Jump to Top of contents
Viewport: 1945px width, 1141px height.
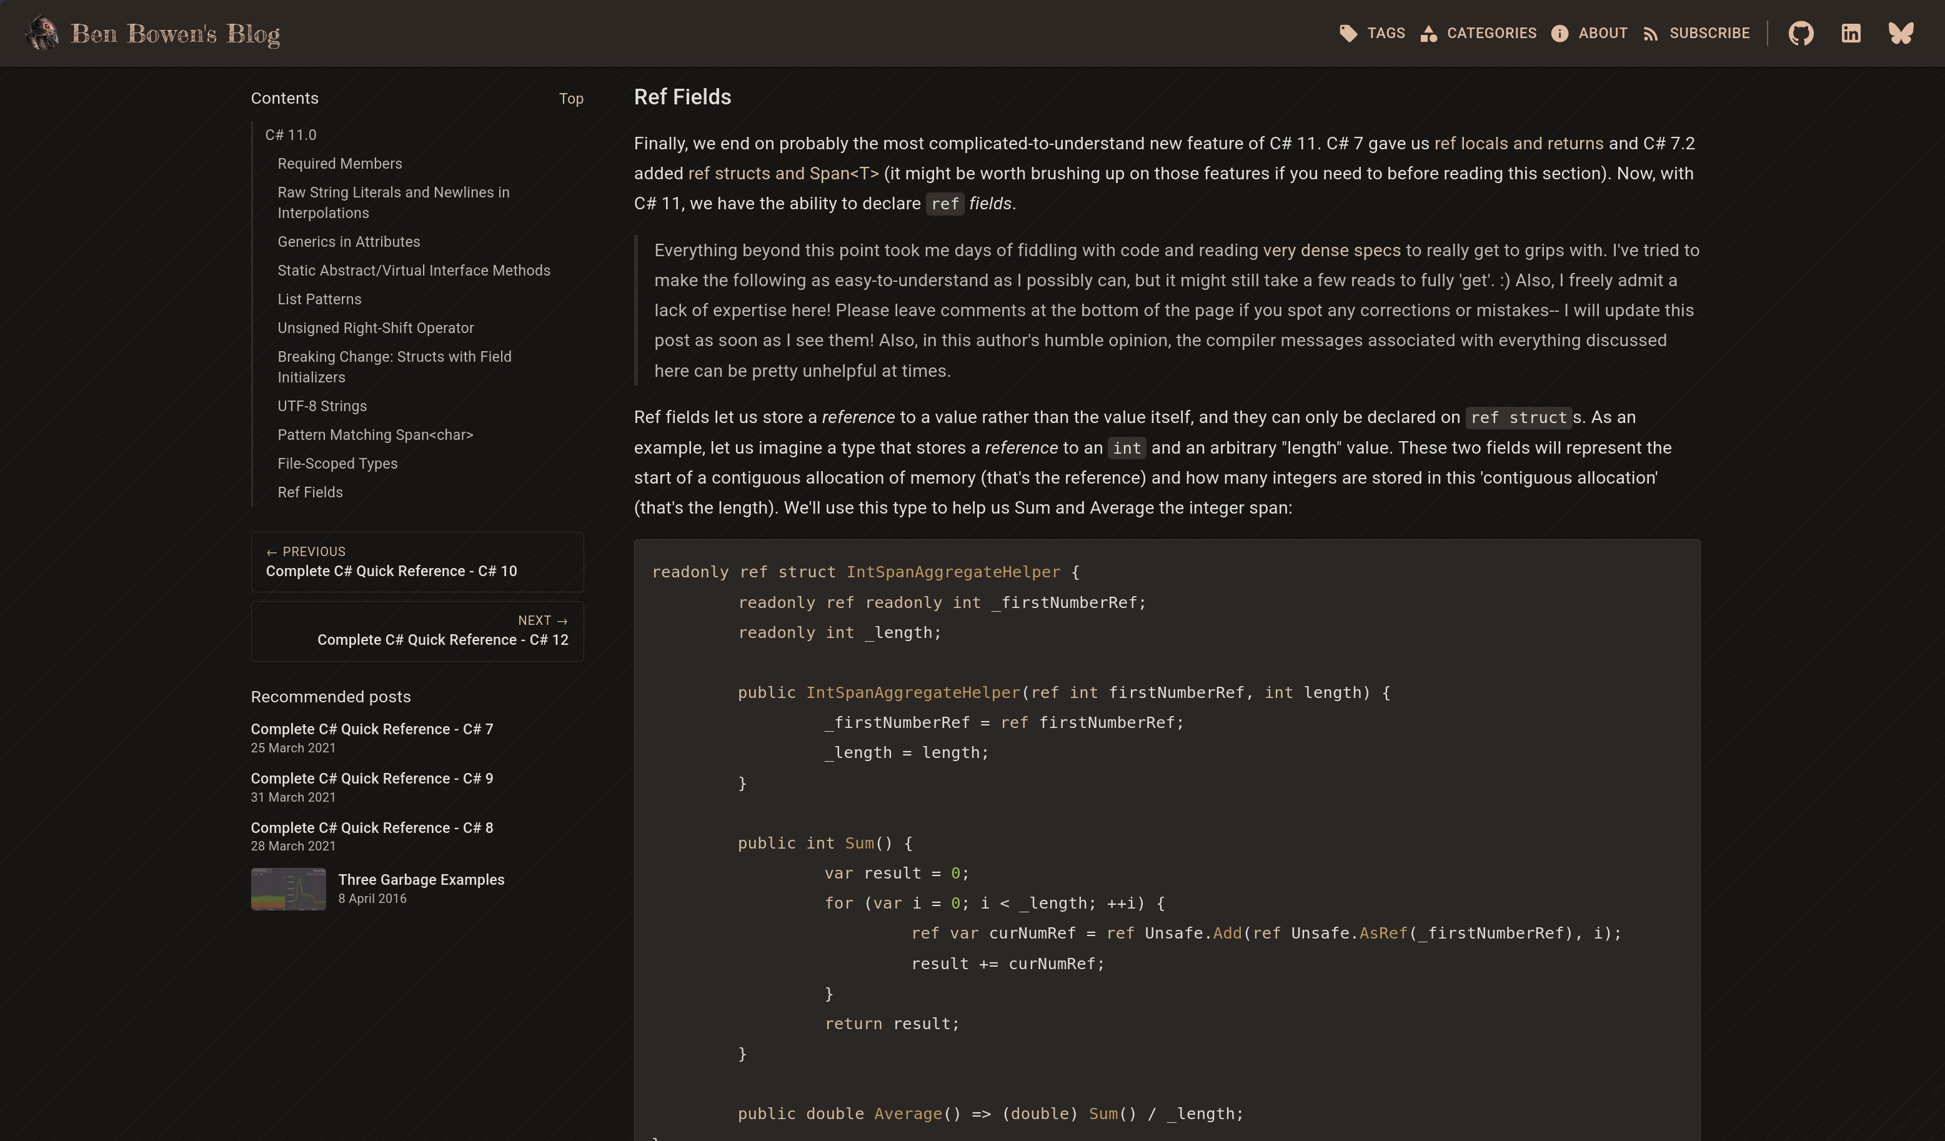(571, 99)
